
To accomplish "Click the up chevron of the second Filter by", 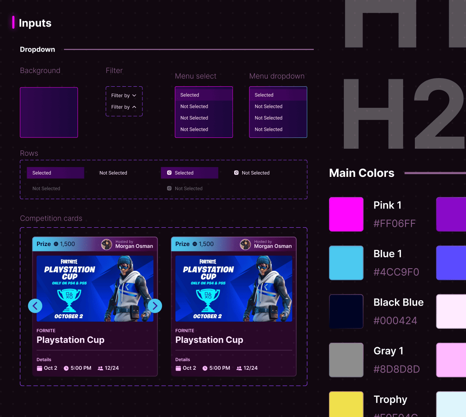I will coord(134,107).
